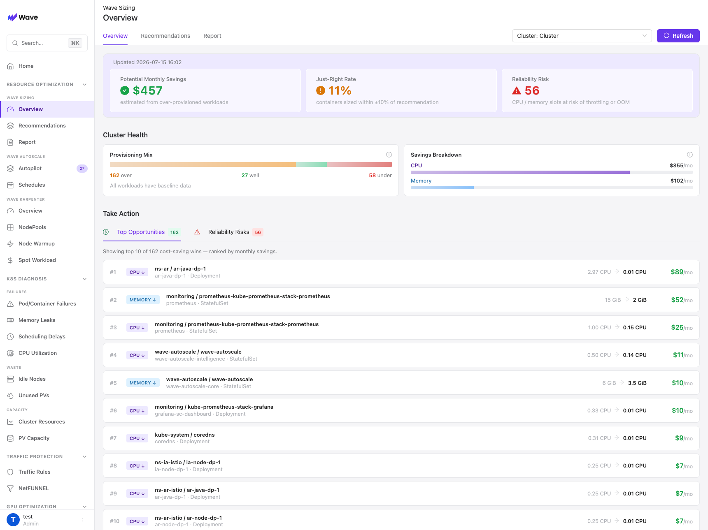Click the user avatar T icon
This screenshot has height=530, width=708.
pyautogui.click(x=13, y=520)
